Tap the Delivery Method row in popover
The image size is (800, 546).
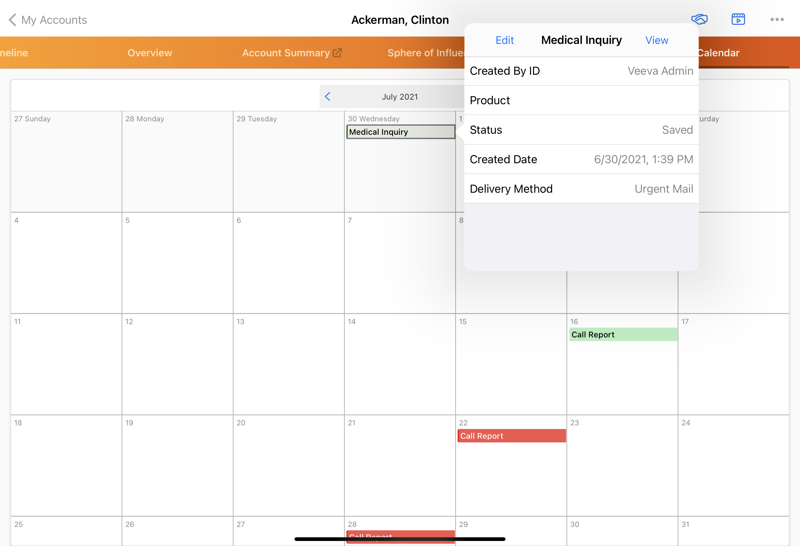click(581, 189)
